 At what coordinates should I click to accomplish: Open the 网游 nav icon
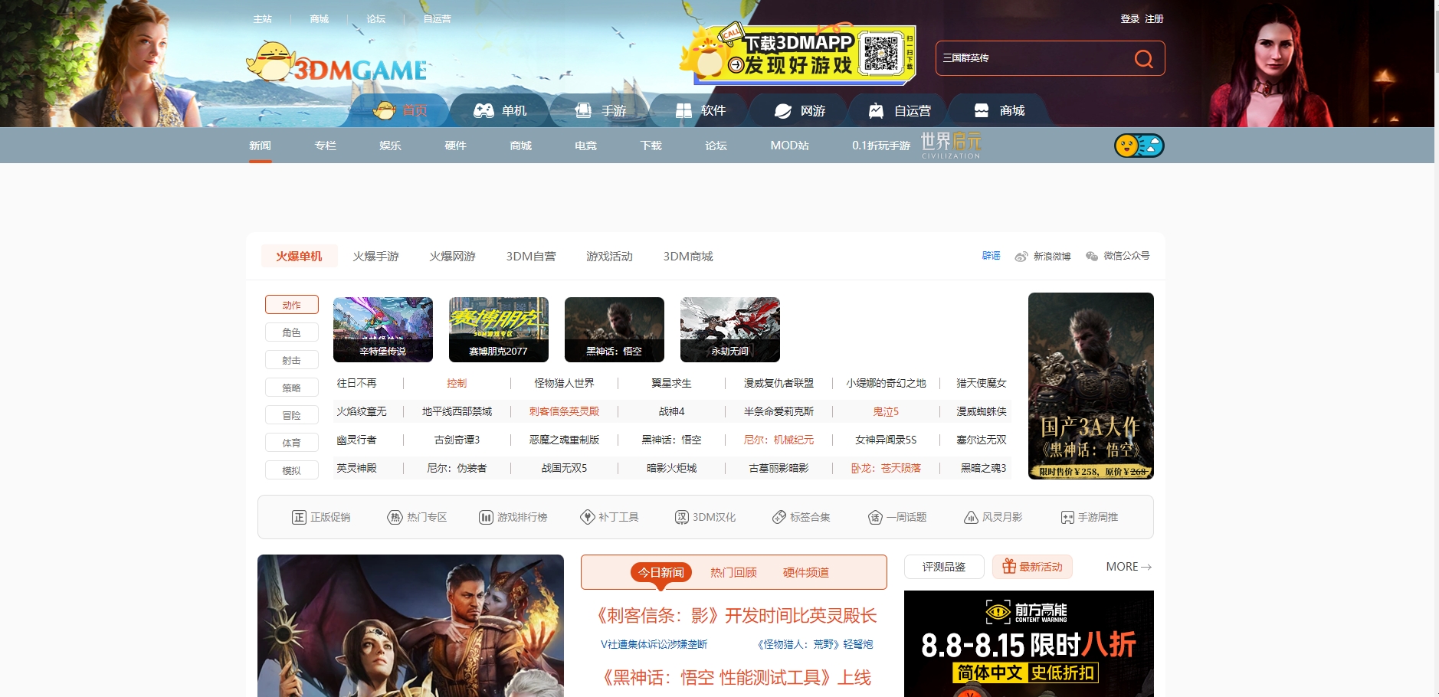(x=782, y=110)
